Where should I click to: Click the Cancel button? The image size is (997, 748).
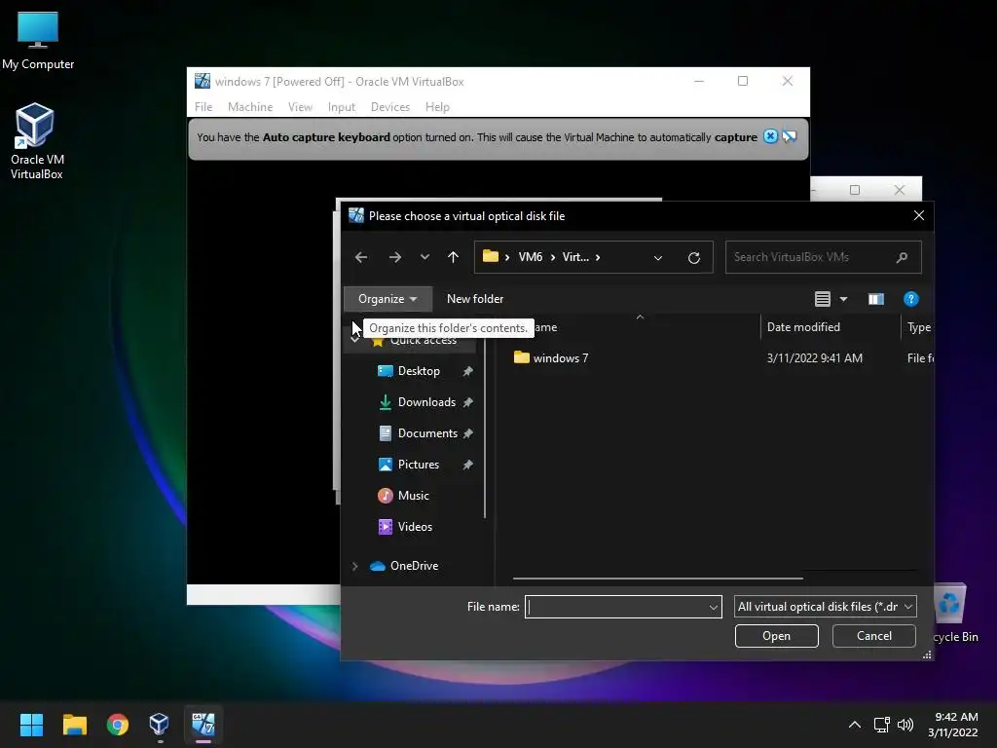[873, 636]
